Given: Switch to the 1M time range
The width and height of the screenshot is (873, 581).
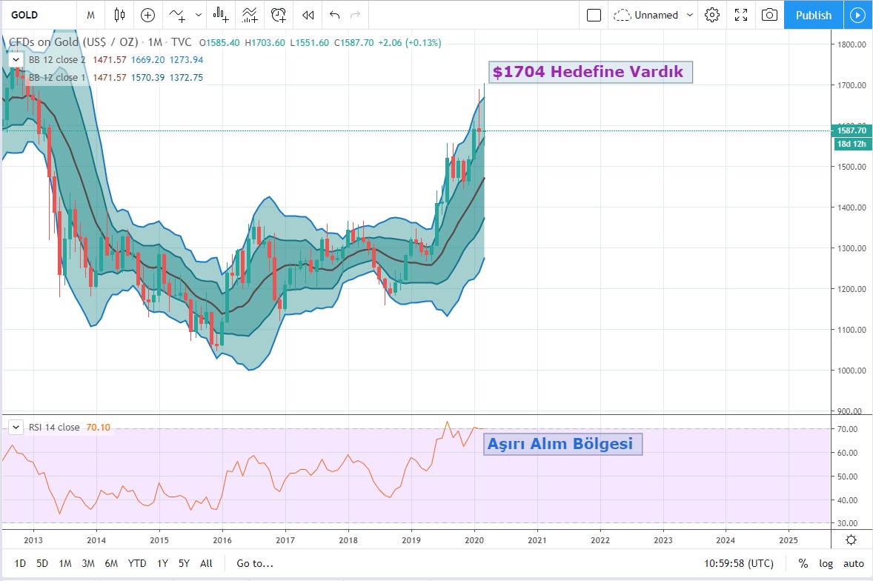Looking at the screenshot, I should click(65, 563).
